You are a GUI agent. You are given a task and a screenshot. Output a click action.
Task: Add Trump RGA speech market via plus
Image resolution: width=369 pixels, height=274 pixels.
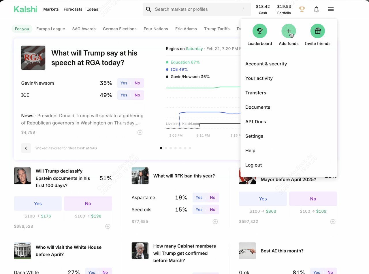(140, 133)
